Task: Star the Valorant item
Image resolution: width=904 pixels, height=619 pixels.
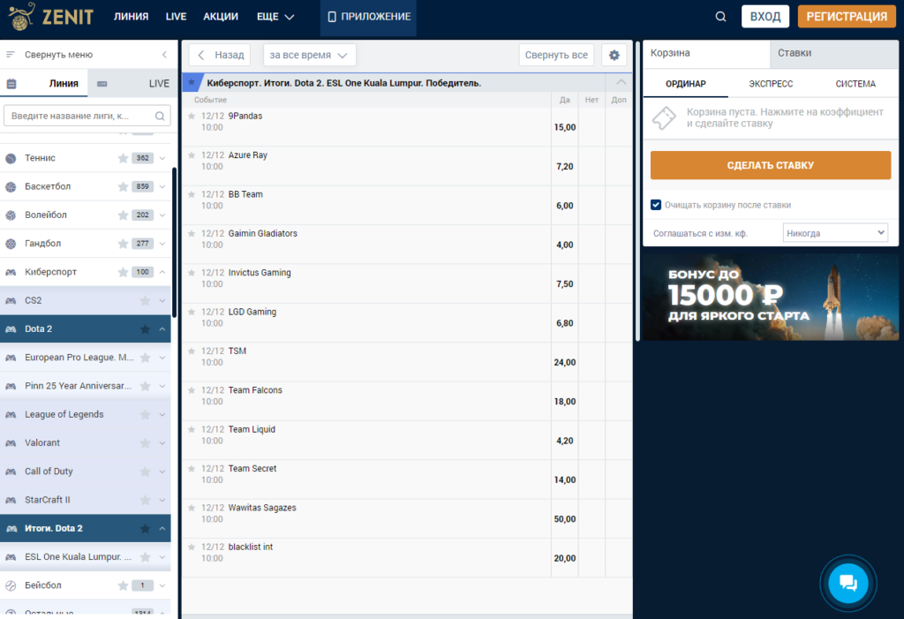Action: tap(146, 443)
